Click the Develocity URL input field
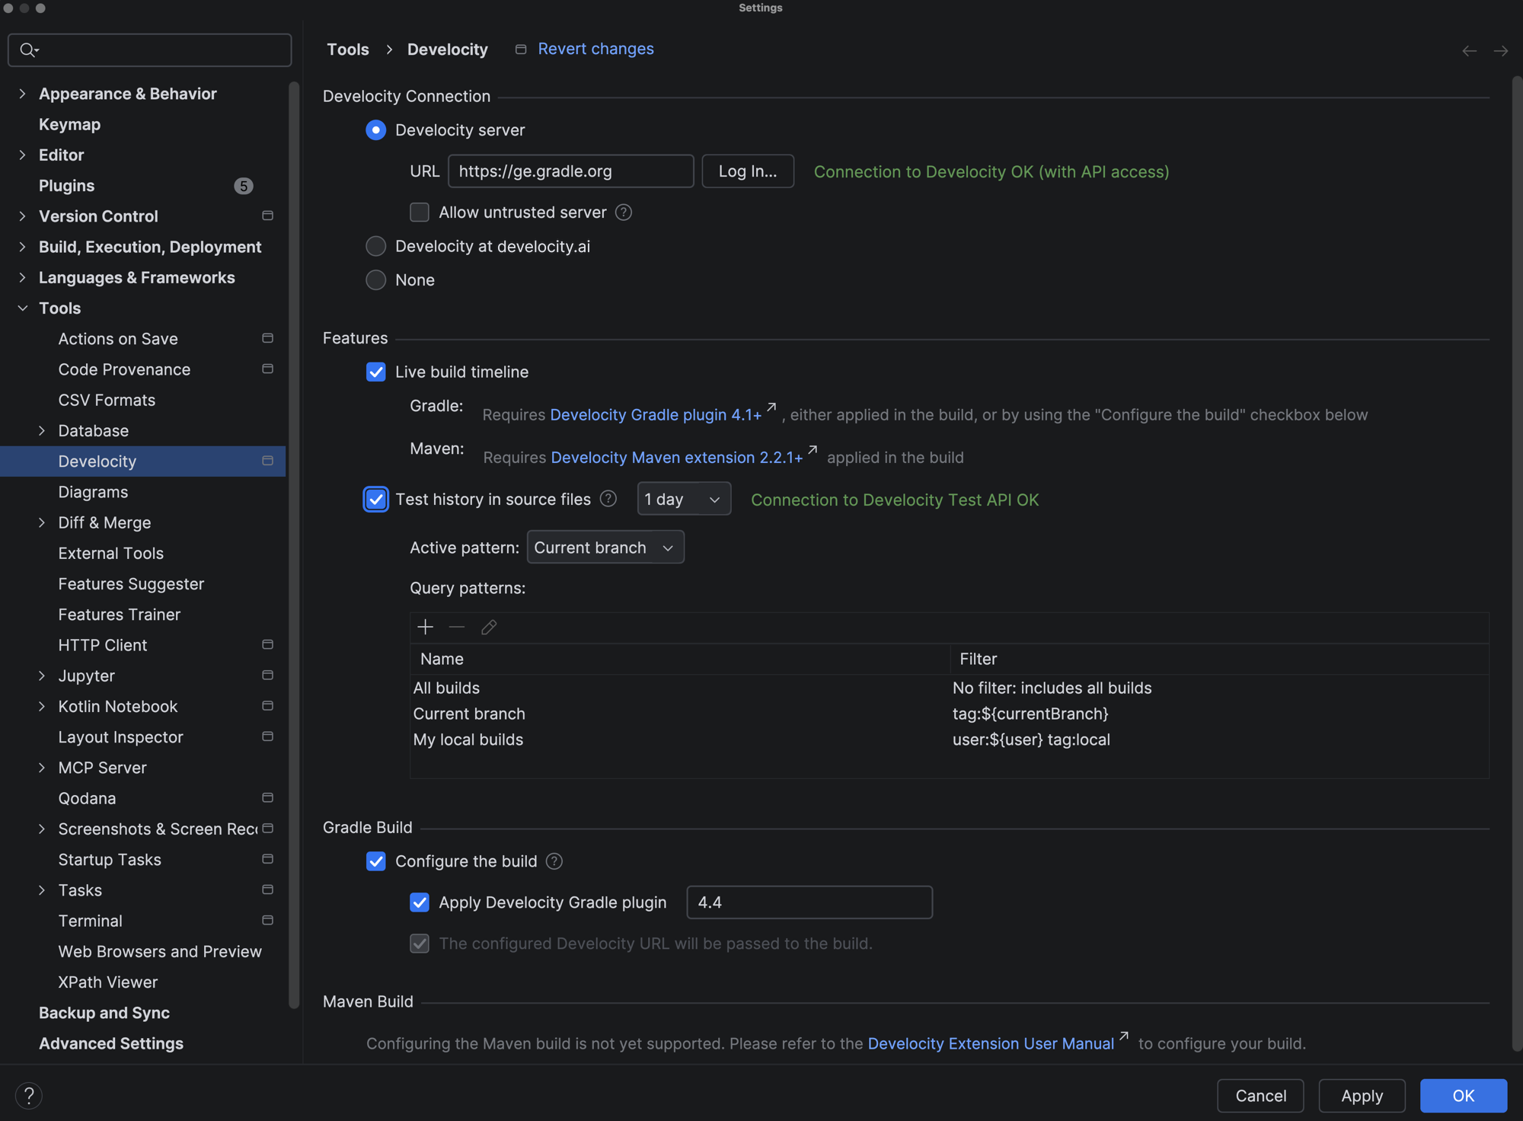This screenshot has height=1121, width=1523. point(571,171)
